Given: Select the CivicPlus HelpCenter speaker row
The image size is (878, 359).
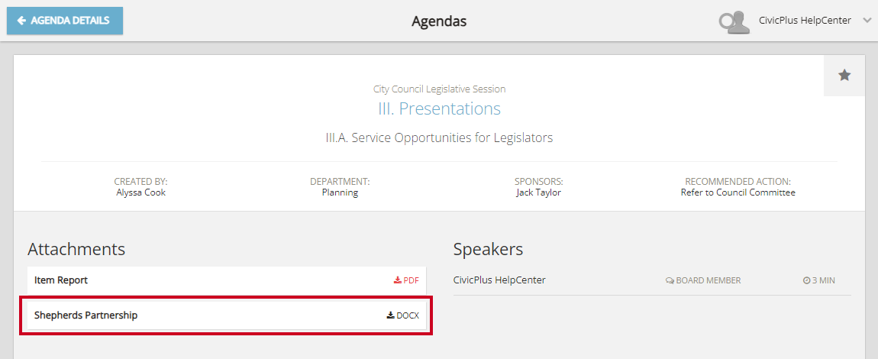Looking at the screenshot, I should (x=499, y=280).
